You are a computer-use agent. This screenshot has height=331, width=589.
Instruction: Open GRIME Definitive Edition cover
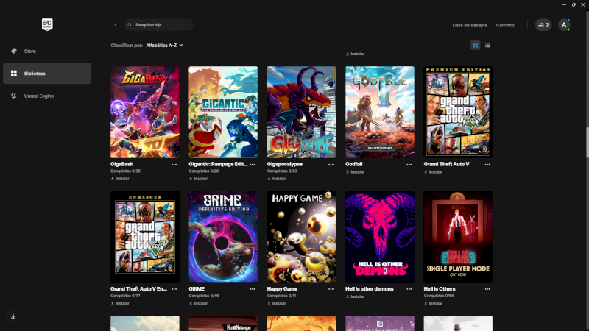click(223, 237)
